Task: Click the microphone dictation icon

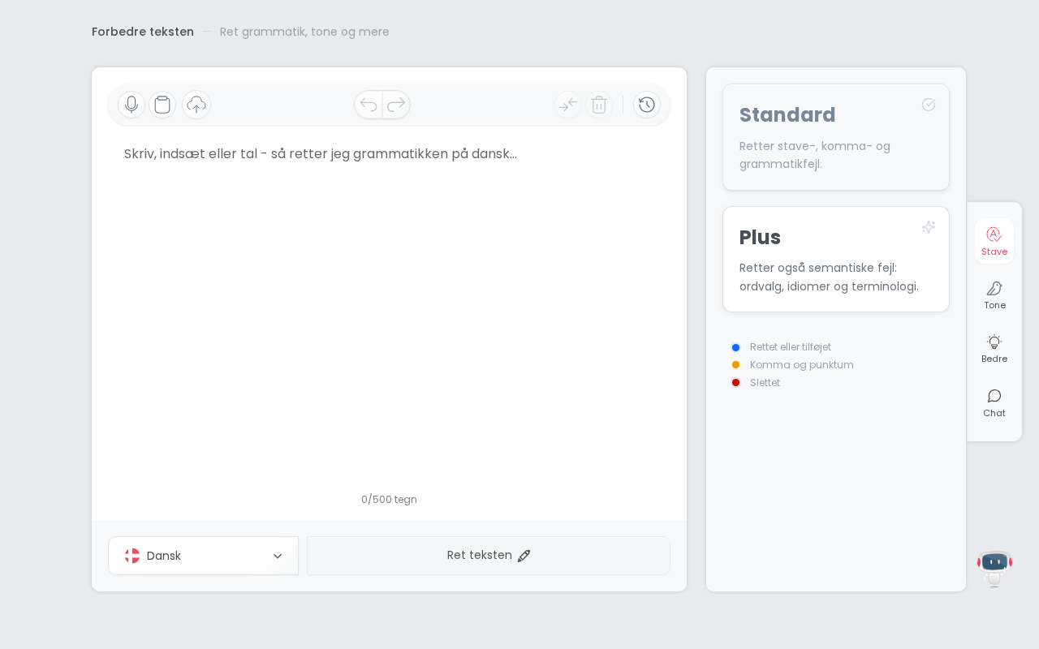Action: 131,105
